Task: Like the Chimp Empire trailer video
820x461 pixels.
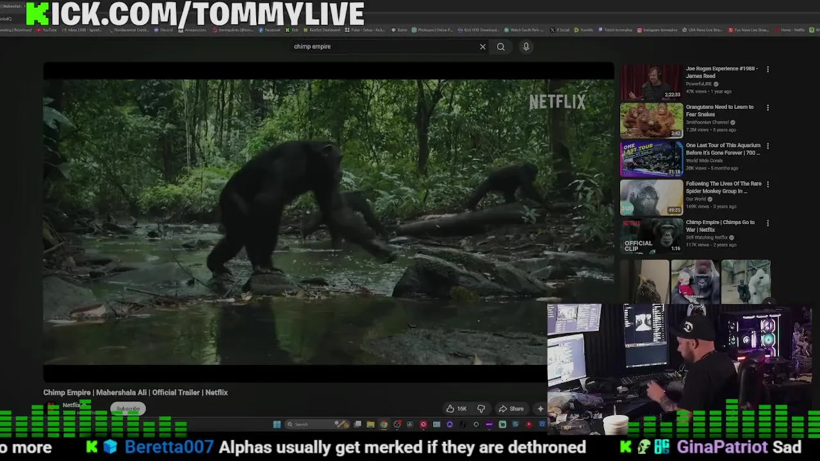Action: coord(457,408)
